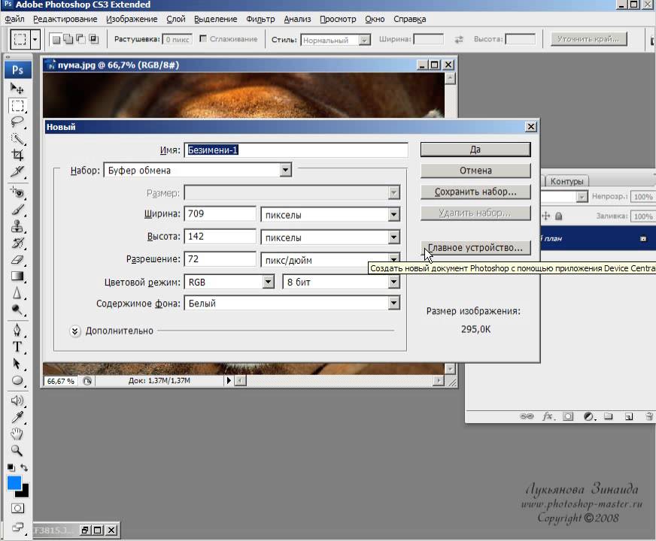Toggle the Сглаживание checkbox
656x541 pixels.
tap(202, 39)
